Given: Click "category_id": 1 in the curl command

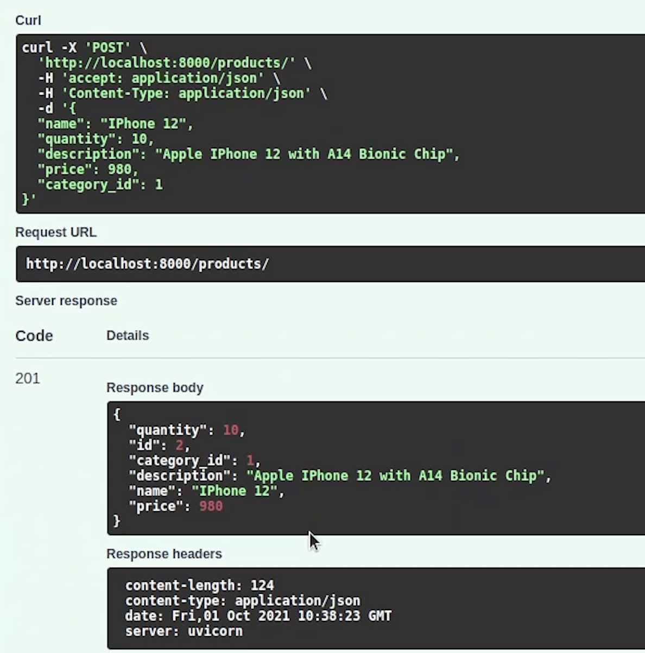Looking at the screenshot, I should (x=100, y=185).
